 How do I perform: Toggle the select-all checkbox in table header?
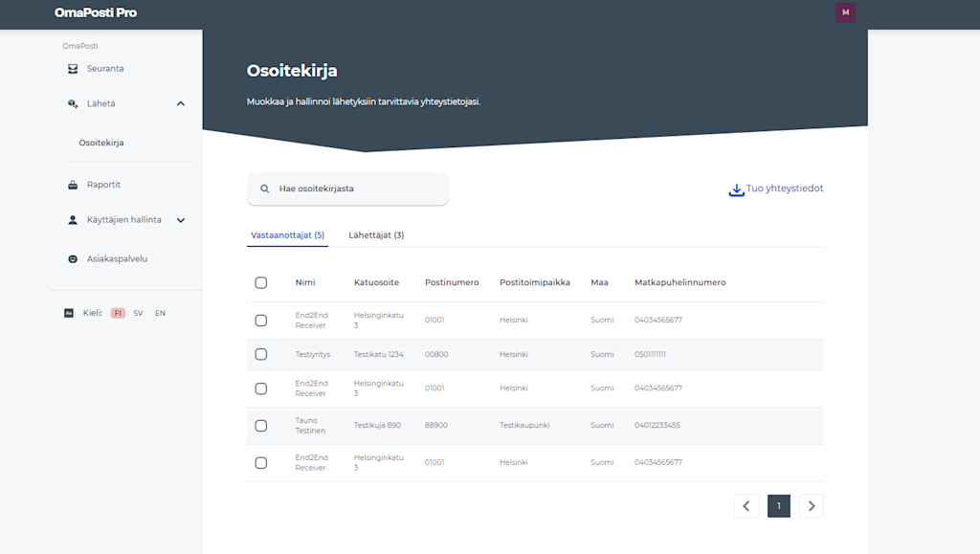[x=261, y=283]
